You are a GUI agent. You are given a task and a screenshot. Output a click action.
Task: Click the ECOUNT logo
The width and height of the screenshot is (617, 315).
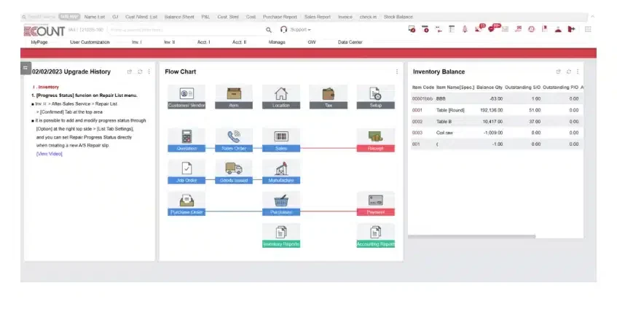click(44, 31)
